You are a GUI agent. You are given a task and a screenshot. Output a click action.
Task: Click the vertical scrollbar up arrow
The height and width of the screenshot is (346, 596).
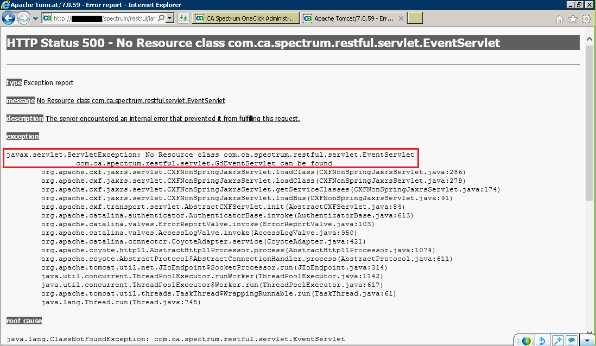pyautogui.click(x=589, y=39)
